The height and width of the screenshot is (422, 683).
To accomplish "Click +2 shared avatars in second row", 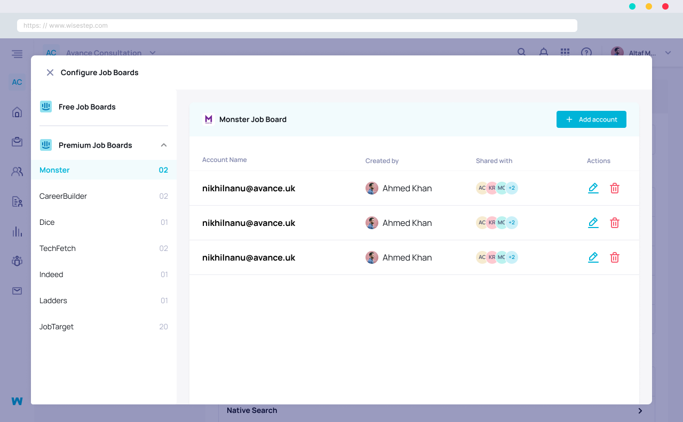I will (512, 223).
